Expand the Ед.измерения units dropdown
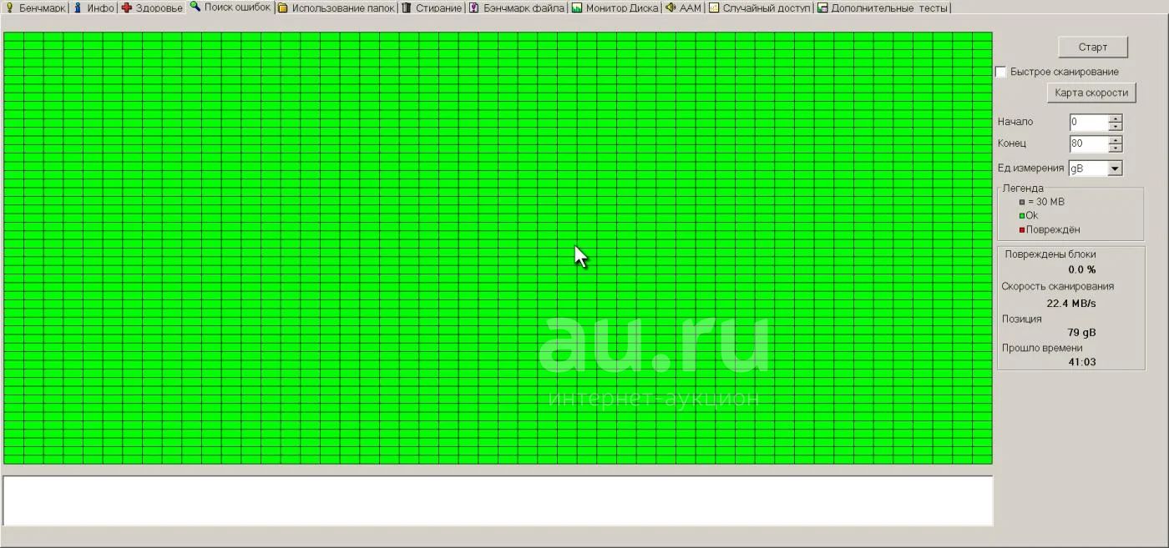The height and width of the screenshot is (548, 1169). [x=1115, y=168]
